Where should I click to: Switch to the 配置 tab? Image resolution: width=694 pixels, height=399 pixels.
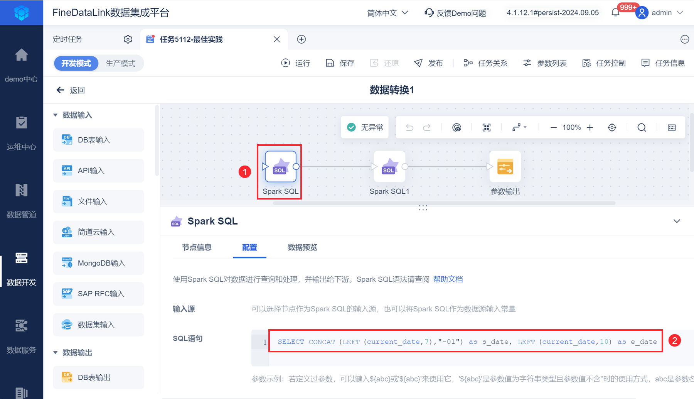point(249,247)
